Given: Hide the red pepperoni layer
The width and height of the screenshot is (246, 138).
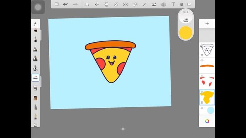Looking at the screenshot, I should coord(202,76).
